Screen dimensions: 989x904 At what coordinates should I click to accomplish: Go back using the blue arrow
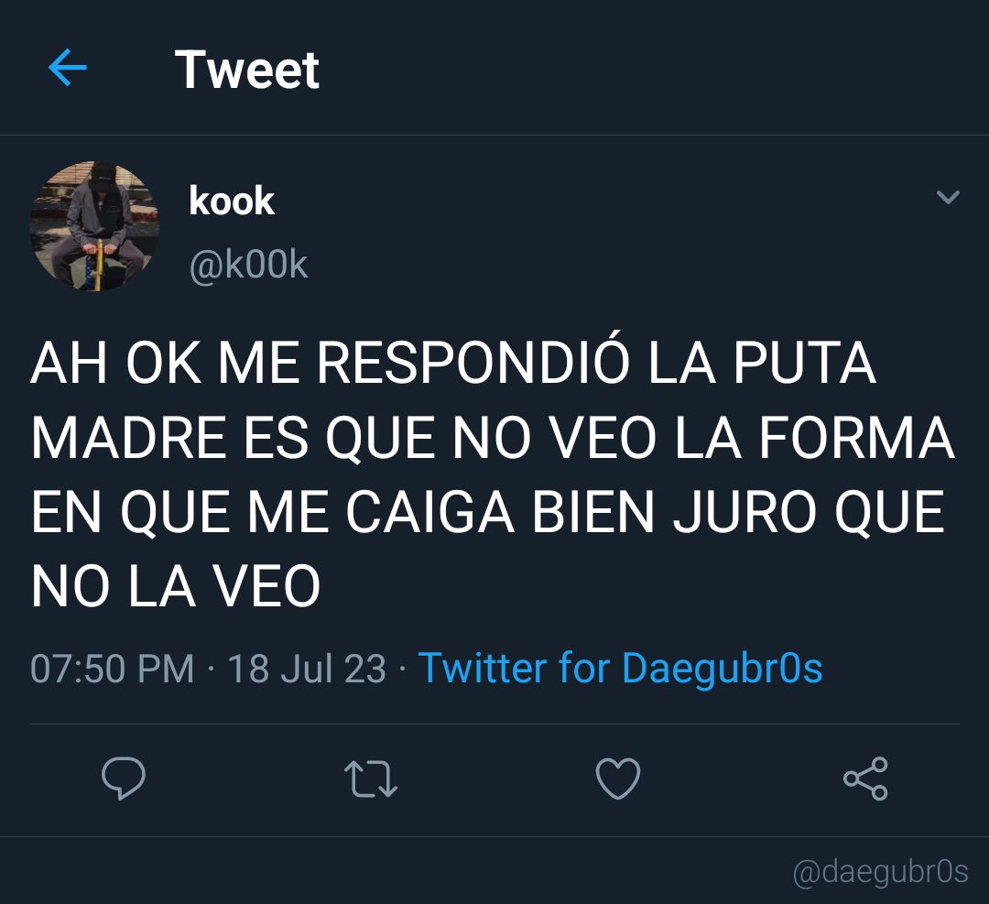68,68
